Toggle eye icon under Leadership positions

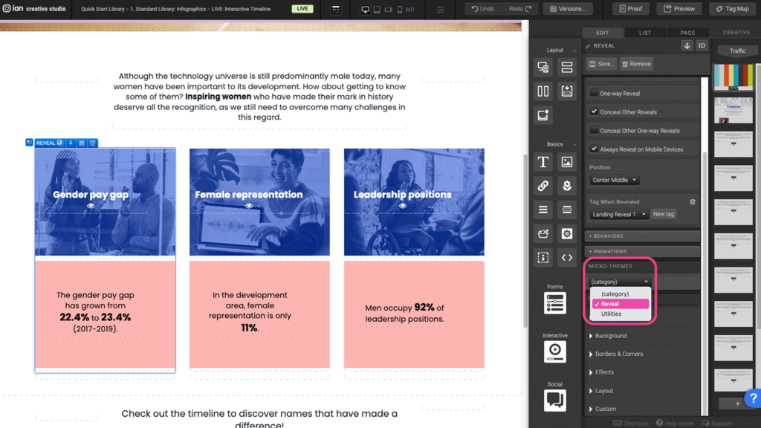[x=402, y=207]
